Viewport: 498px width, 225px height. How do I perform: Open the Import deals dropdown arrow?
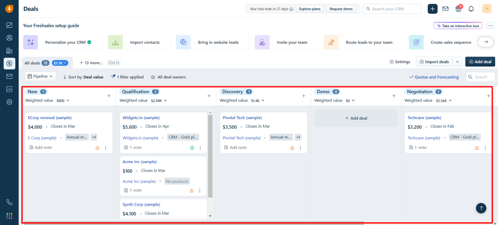pyautogui.click(x=457, y=62)
